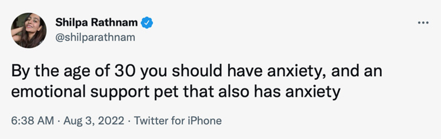
Task: Open the @shilparathnam handle link
Action: [95, 38]
